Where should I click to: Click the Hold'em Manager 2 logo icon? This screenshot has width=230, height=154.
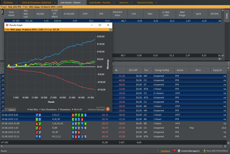[x=108, y=109]
